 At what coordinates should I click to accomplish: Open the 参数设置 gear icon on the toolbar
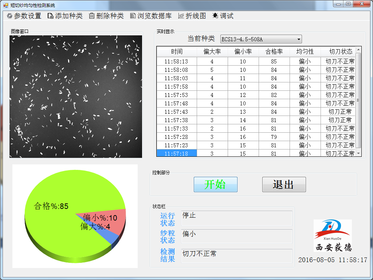[10, 16]
